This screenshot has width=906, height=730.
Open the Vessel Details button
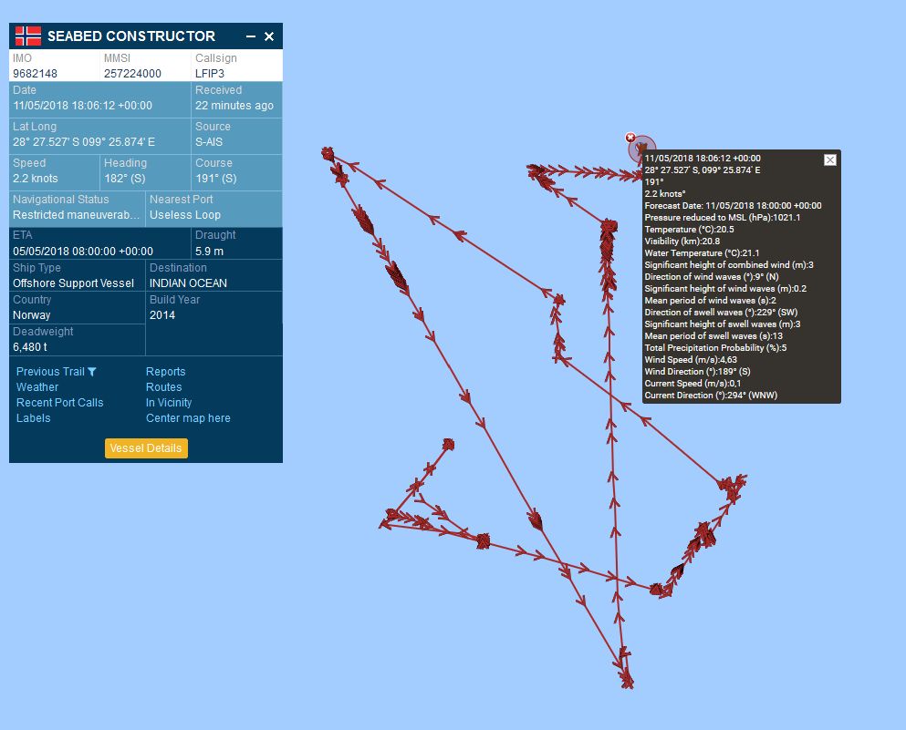[146, 448]
